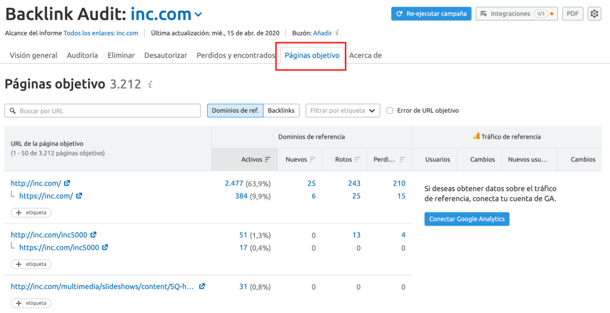
Task: Open Integraciones button
Action: [518, 14]
